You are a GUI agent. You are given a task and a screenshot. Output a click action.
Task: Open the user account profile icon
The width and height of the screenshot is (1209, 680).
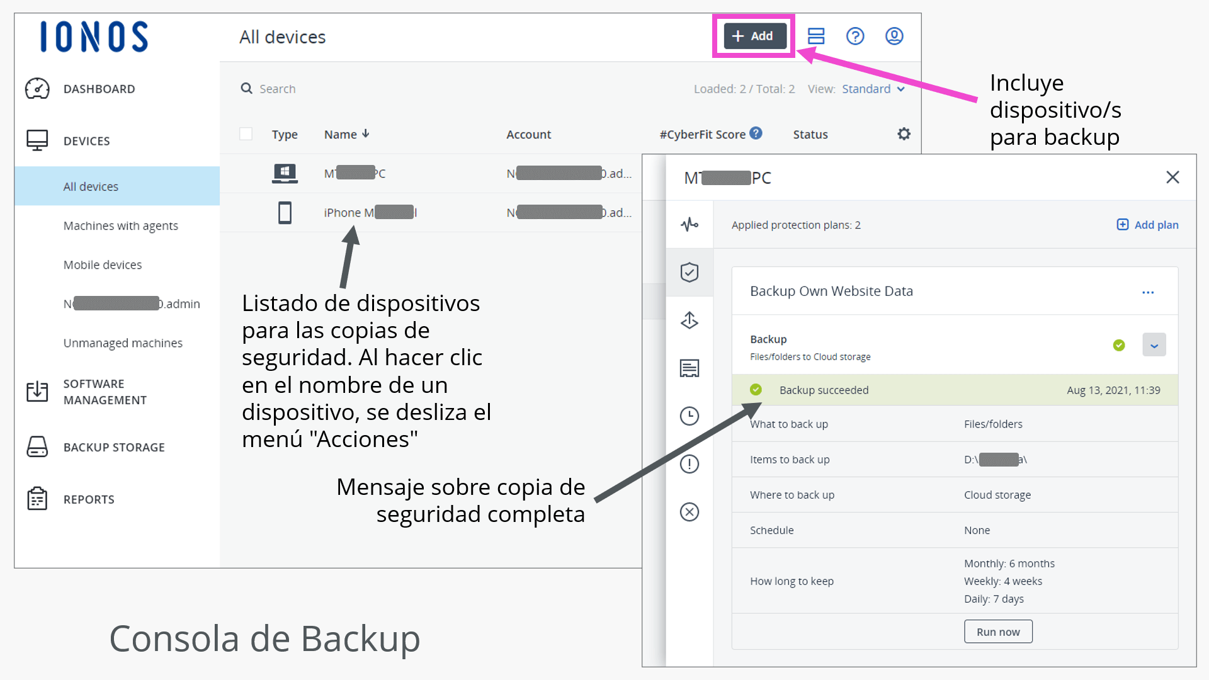(x=894, y=36)
